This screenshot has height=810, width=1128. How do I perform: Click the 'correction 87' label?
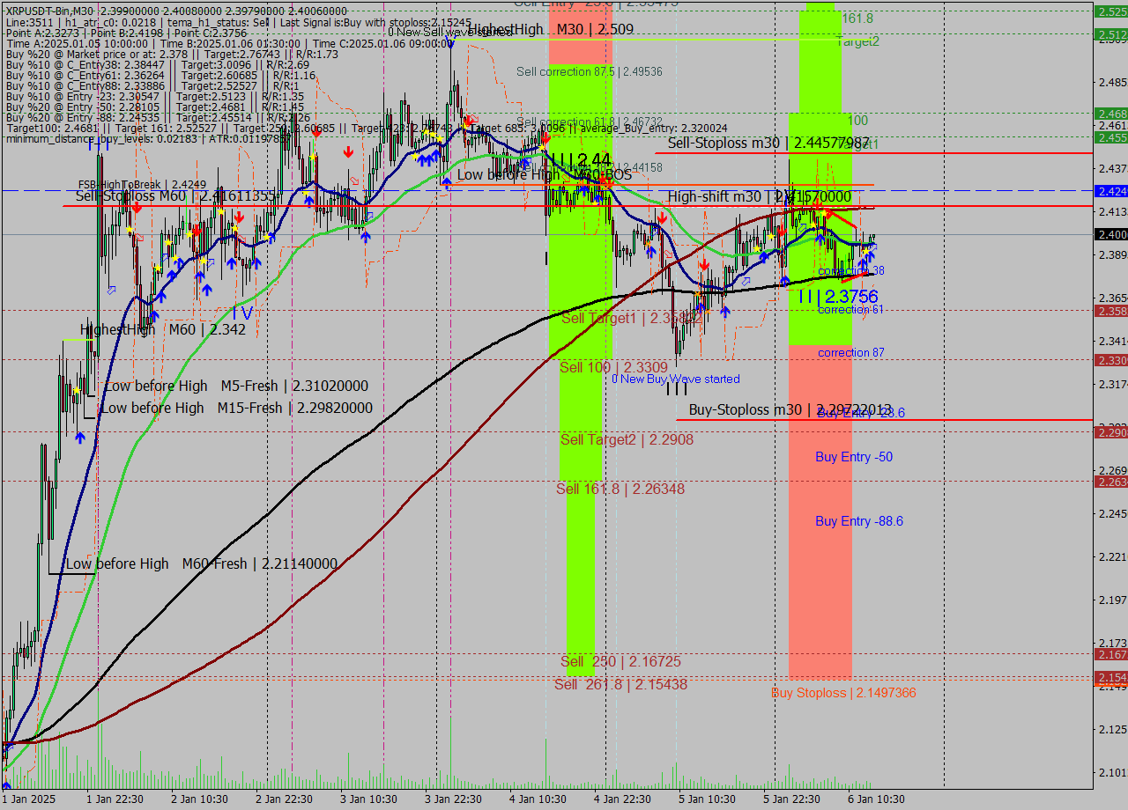click(x=851, y=353)
